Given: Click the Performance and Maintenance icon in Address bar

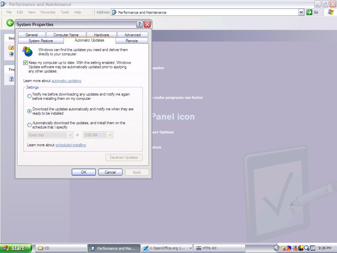Looking at the screenshot, I should [115, 13].
